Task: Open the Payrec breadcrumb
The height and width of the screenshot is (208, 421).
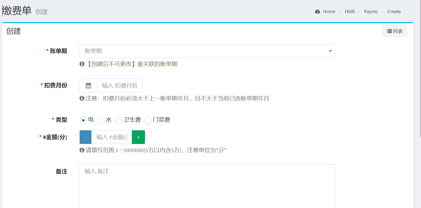Action: pos(371,11)
